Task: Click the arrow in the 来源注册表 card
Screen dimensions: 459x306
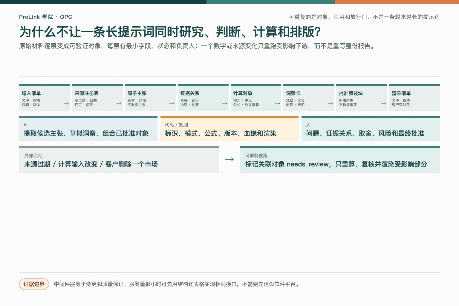Action: [119, 103]
